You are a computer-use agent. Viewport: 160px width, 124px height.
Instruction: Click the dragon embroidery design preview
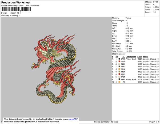click(56, 69)
